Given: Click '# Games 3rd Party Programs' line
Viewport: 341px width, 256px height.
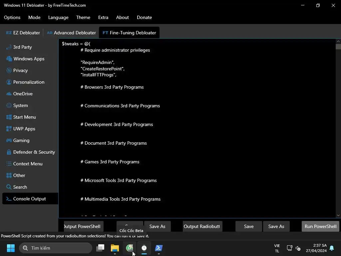Looking at the screenshot, I should coord(110,162).
